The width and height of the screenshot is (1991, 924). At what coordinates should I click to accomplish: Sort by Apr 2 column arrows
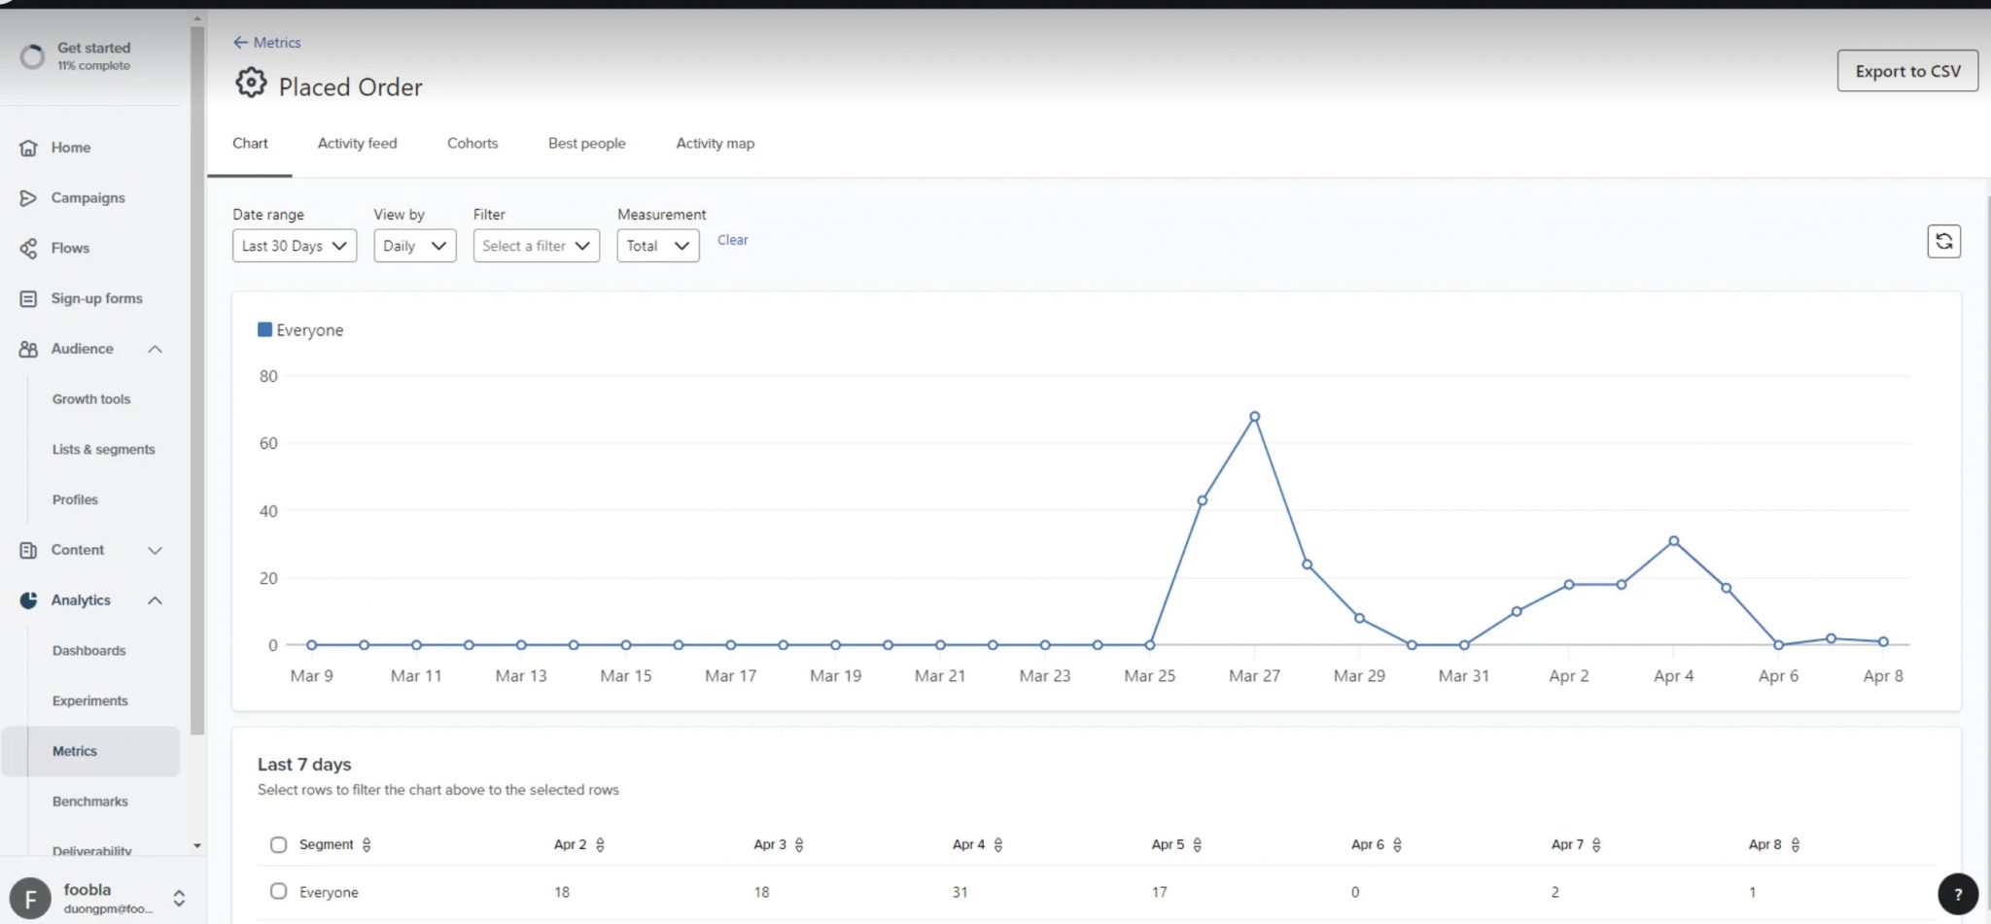(600, 844)
